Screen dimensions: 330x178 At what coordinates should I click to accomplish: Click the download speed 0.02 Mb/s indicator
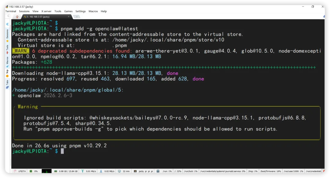tap(107, 171)
